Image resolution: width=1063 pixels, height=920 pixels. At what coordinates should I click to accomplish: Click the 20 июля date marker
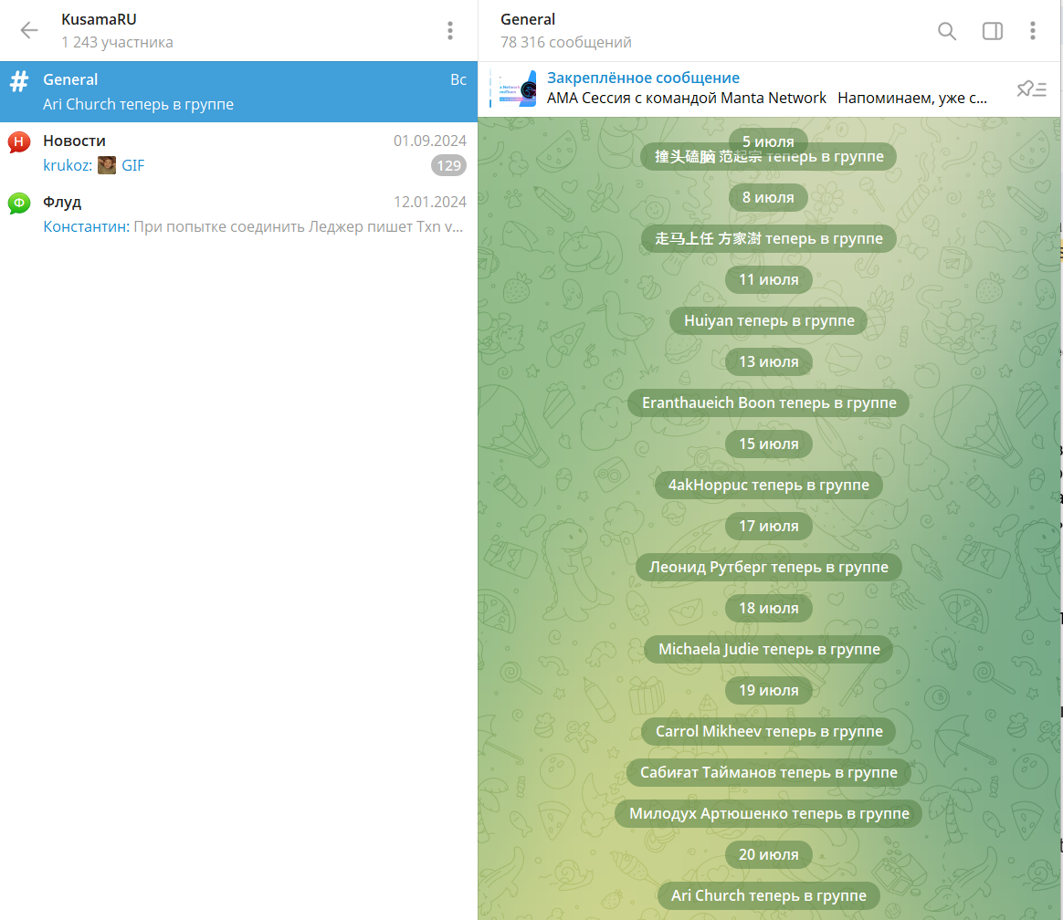tap(768, 854)
